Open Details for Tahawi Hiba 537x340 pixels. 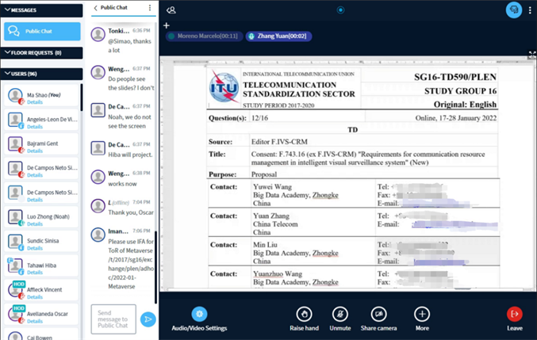coord(35,273)
